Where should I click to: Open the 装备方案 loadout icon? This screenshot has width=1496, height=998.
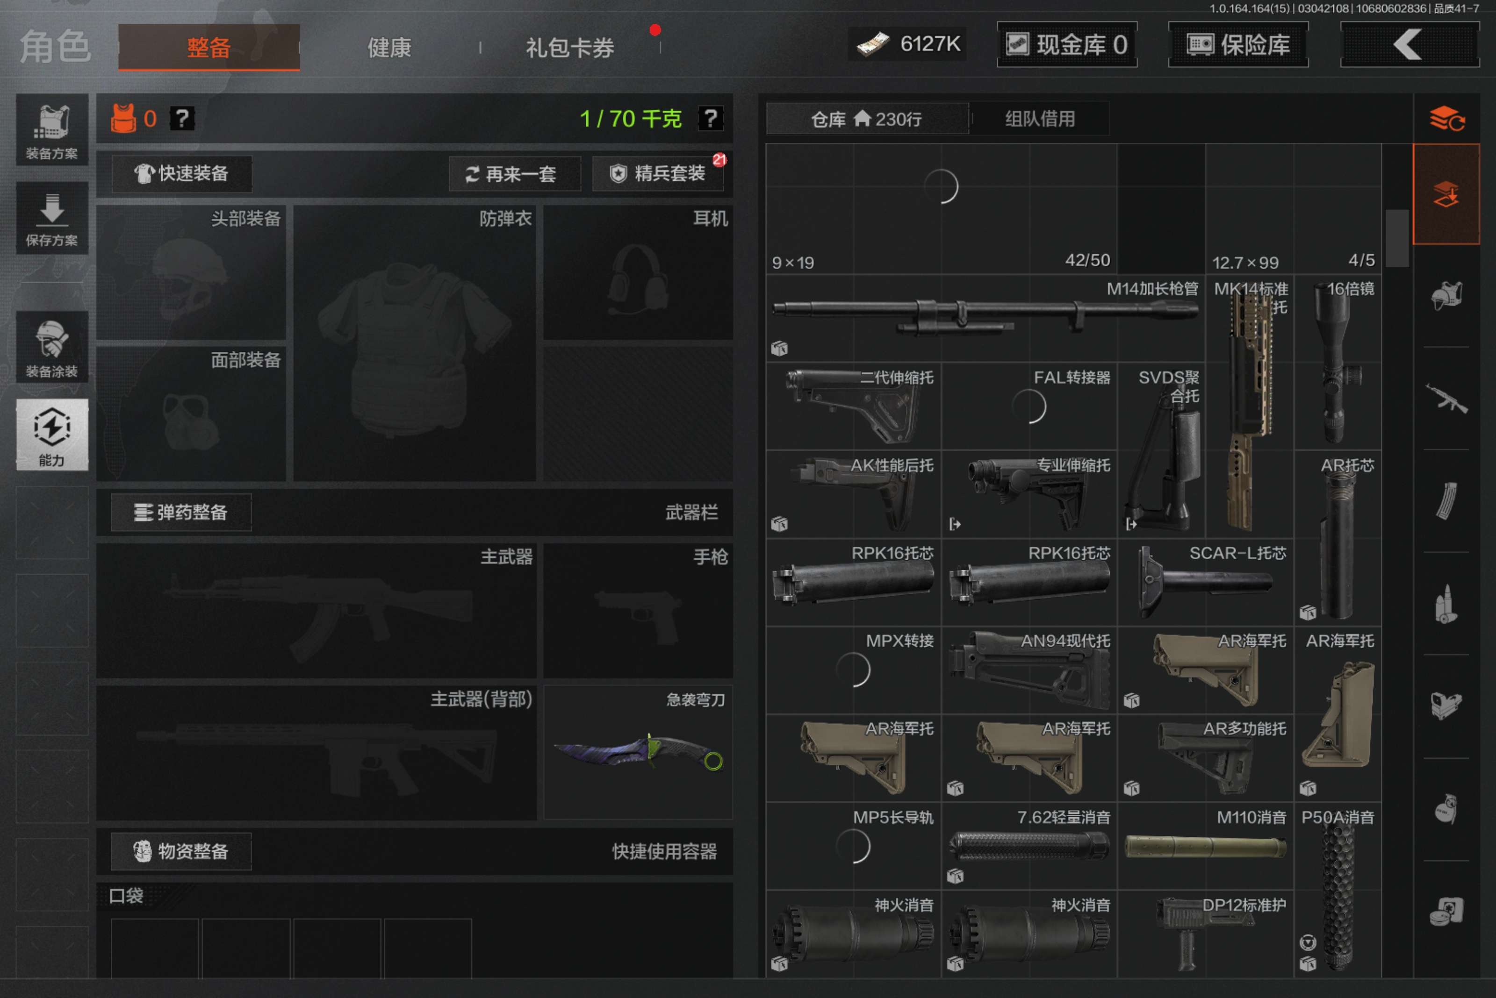coord(51,130)
